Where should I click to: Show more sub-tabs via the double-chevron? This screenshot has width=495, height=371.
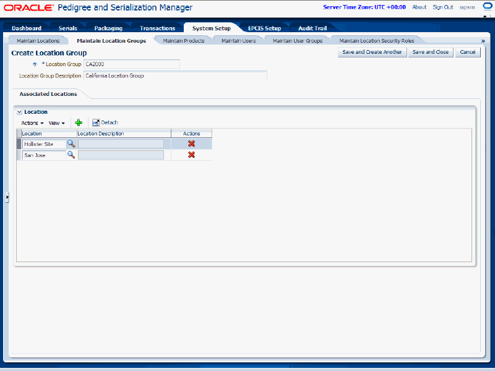pyautogui.click(x=483, y=41)
